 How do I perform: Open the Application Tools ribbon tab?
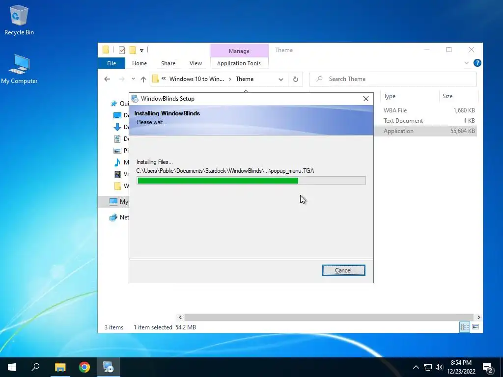point(239,63)
